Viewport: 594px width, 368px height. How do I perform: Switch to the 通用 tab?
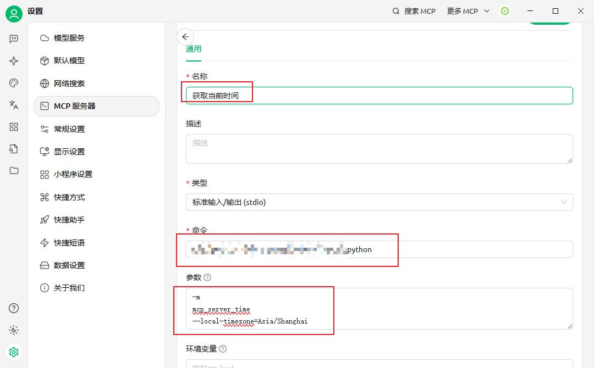click(194, 49)
